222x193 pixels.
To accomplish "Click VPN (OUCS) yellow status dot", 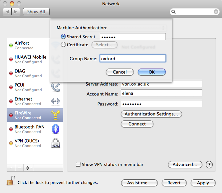I will coord(11,143).
